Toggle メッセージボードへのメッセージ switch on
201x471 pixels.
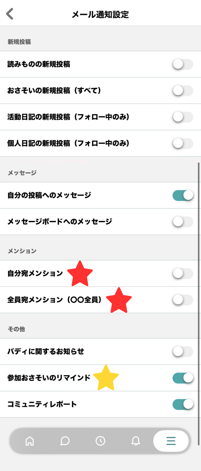[183, 222]
